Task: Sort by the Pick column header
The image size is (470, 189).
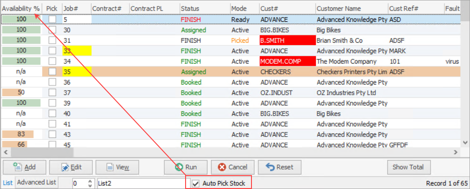Action: click(52, 9)
